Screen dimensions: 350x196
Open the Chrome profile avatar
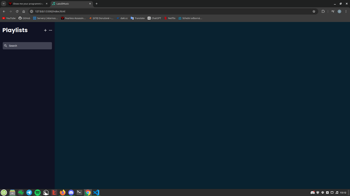[x=339, y=12]
